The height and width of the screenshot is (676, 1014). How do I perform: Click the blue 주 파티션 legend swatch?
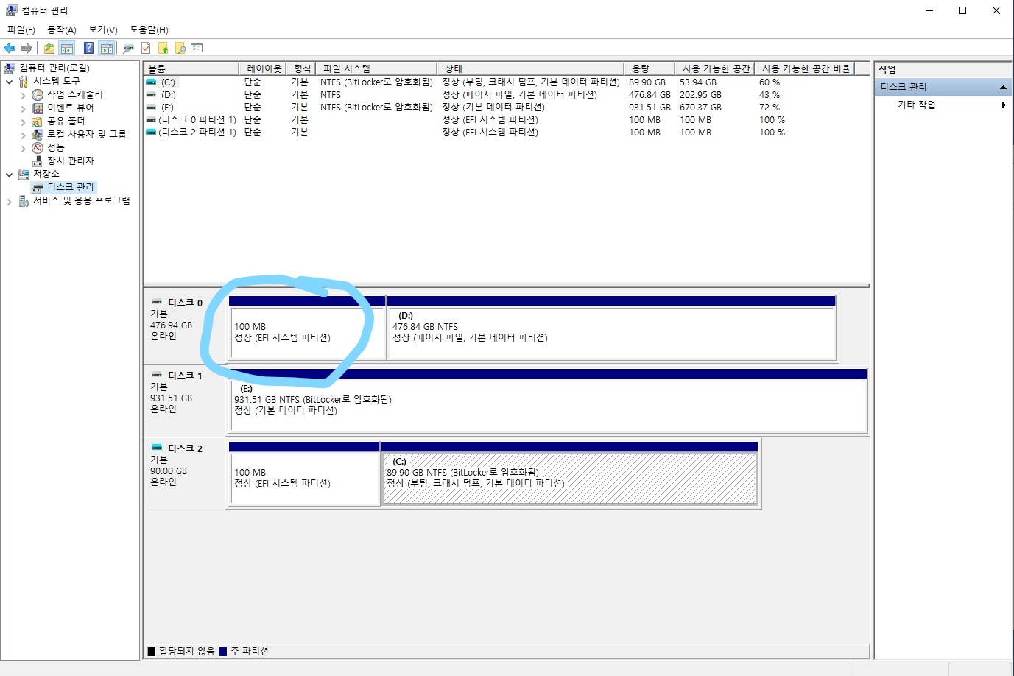[x=223, y=652]
